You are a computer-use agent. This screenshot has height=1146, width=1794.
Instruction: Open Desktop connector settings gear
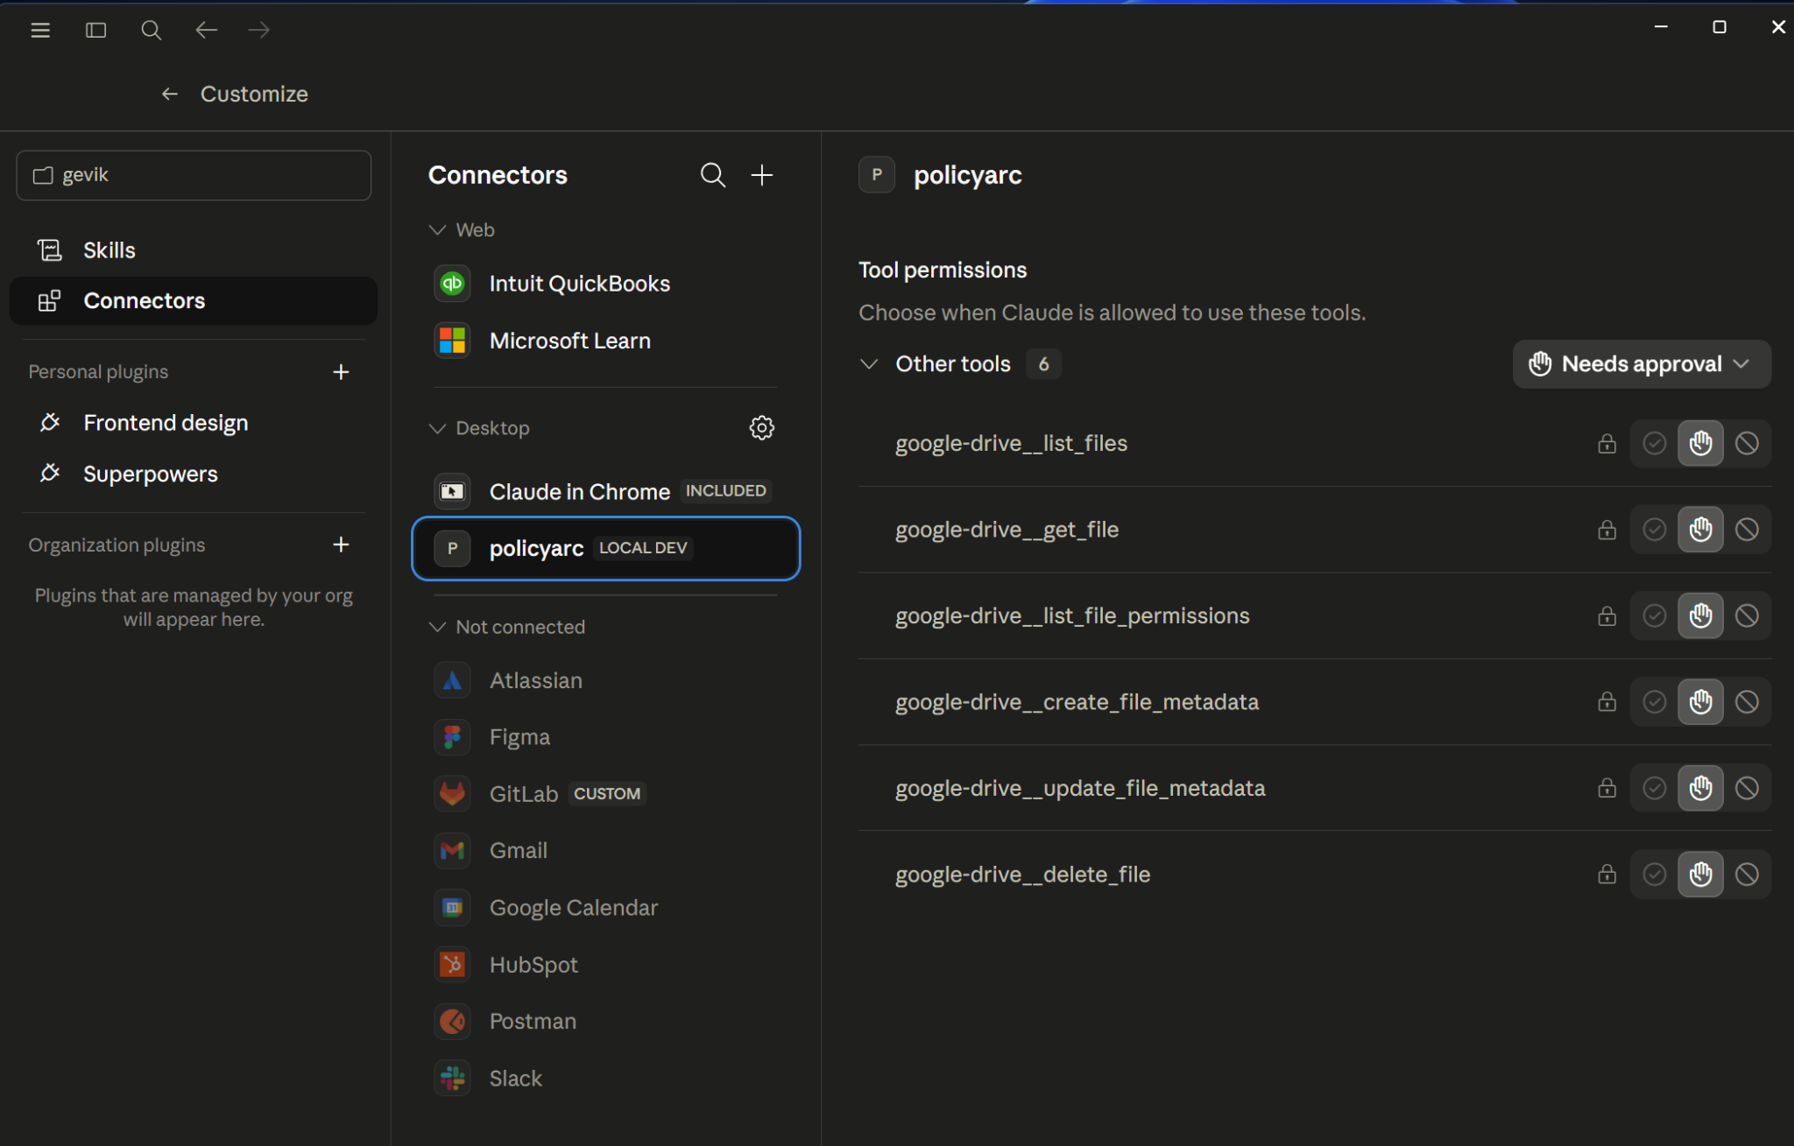coord(762,428)
